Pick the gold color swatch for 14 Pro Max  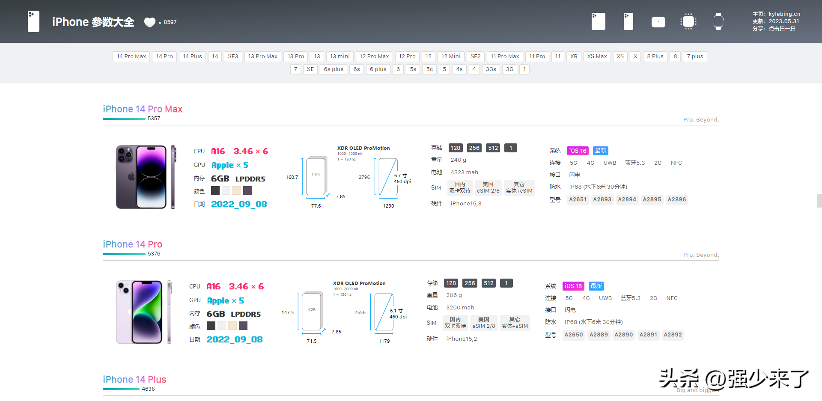click(x=237, y=190)
